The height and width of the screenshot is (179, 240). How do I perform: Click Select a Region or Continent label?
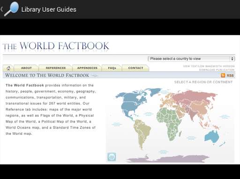pos(203,82)
